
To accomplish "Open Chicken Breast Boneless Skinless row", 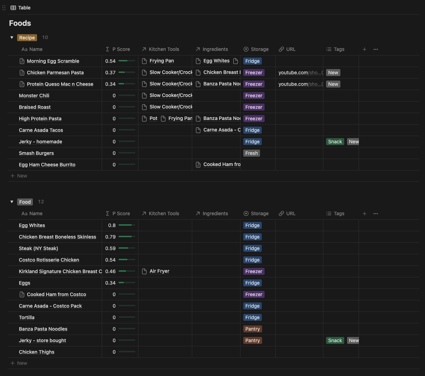I will [57, 237].
